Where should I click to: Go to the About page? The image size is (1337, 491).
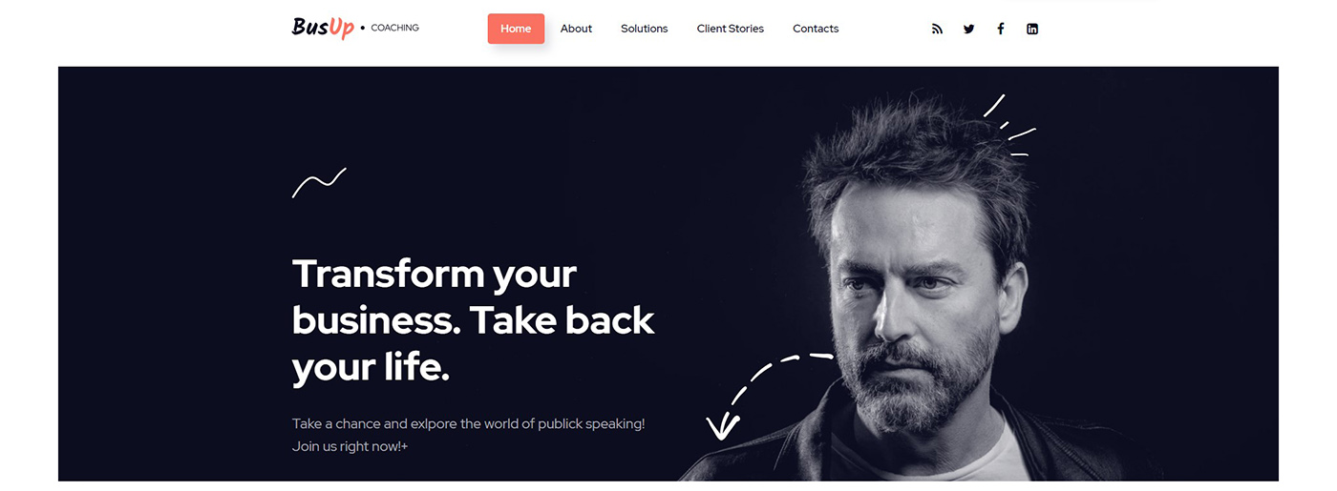tap(576, 29)
